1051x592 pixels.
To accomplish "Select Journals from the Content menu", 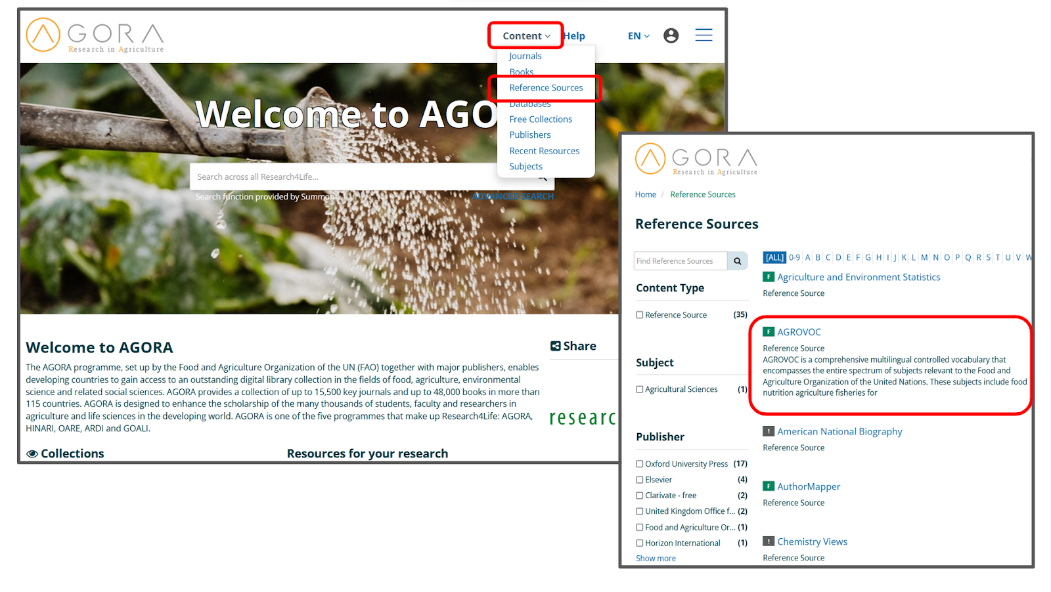I will pos(525,56).
